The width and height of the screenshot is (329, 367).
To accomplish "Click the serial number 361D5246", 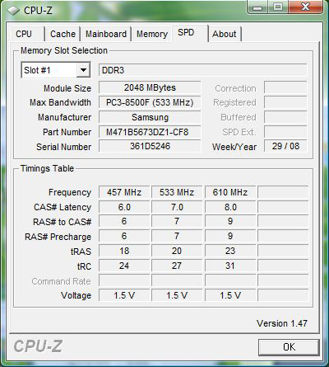I will 150,146.
